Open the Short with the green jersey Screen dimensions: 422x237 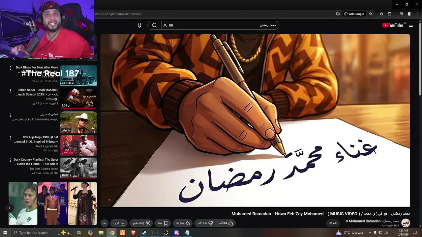(23, 203)
